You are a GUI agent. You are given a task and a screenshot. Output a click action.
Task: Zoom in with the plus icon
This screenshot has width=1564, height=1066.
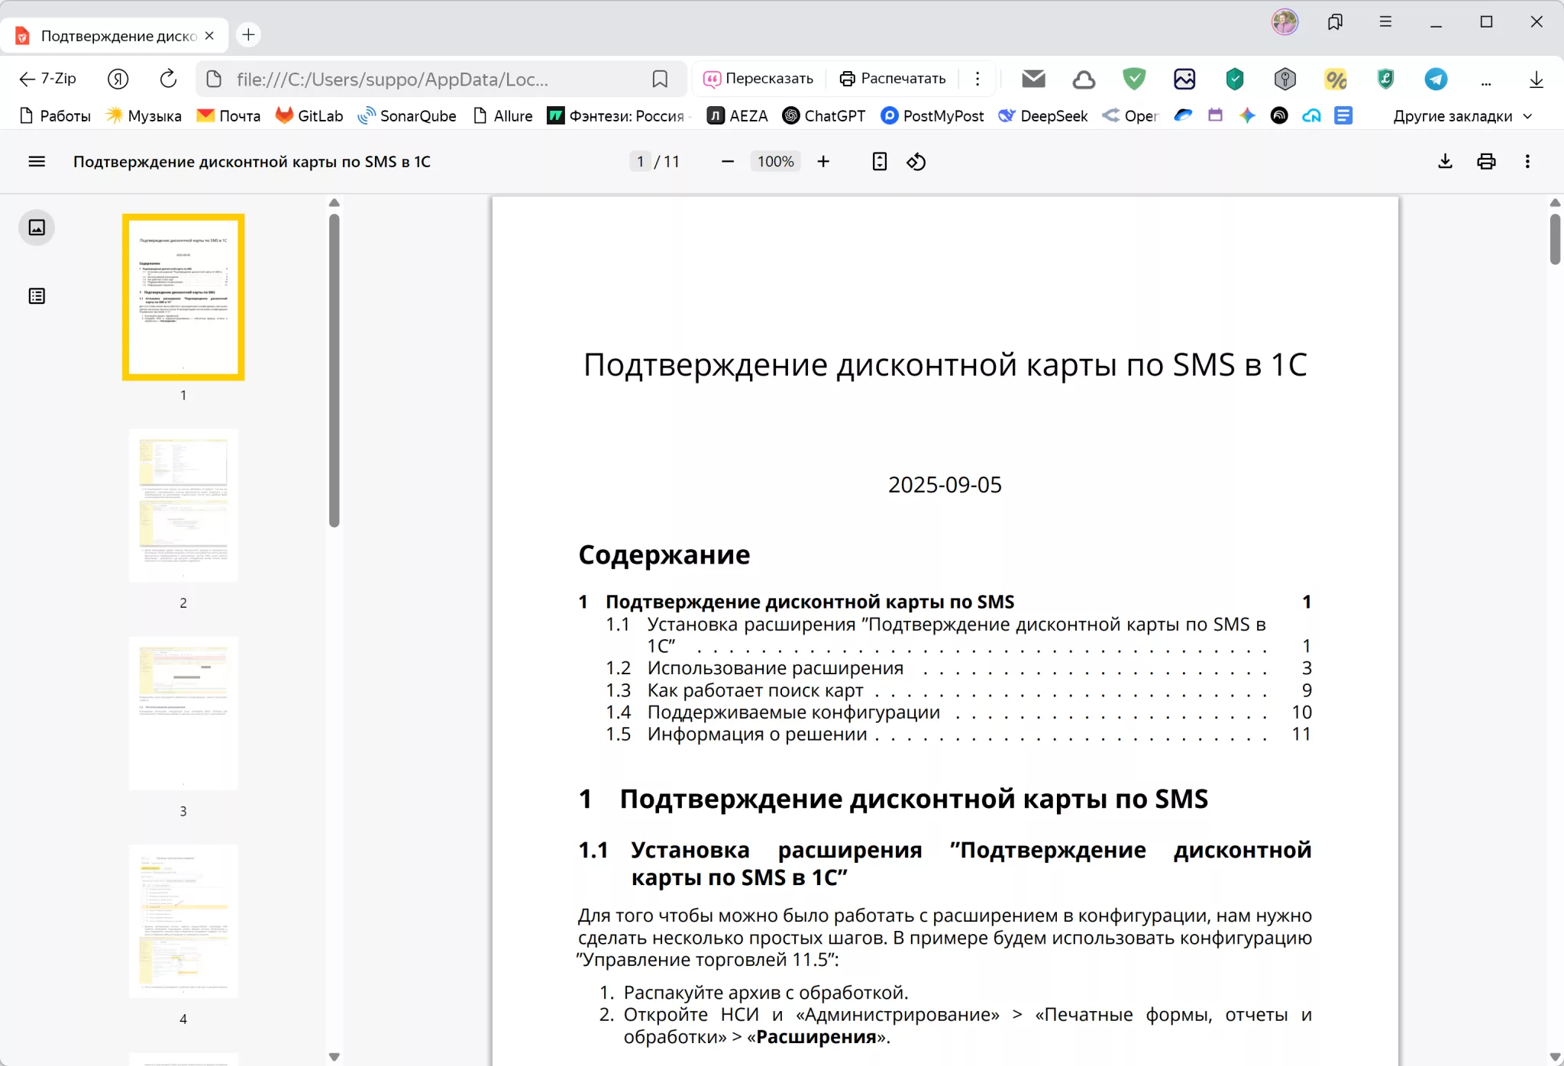click(x=823, y=162)
